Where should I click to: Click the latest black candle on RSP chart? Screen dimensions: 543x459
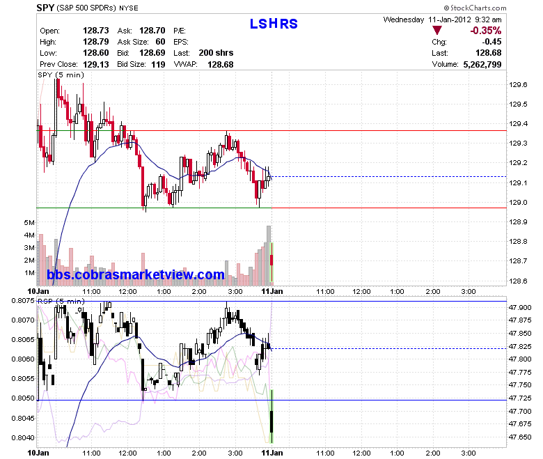coord(271,421)
